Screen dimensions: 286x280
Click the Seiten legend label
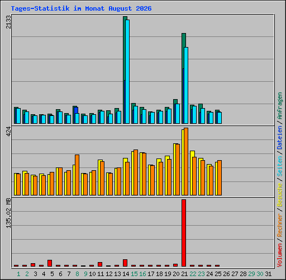pos(280,166)
